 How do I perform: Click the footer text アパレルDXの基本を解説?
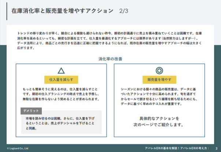tap(176, 148)
